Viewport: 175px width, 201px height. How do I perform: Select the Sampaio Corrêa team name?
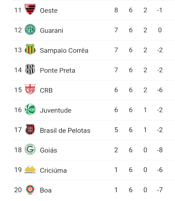pos(64,50)
